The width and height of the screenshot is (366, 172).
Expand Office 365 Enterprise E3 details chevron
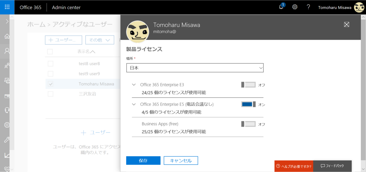pos(134,85)
